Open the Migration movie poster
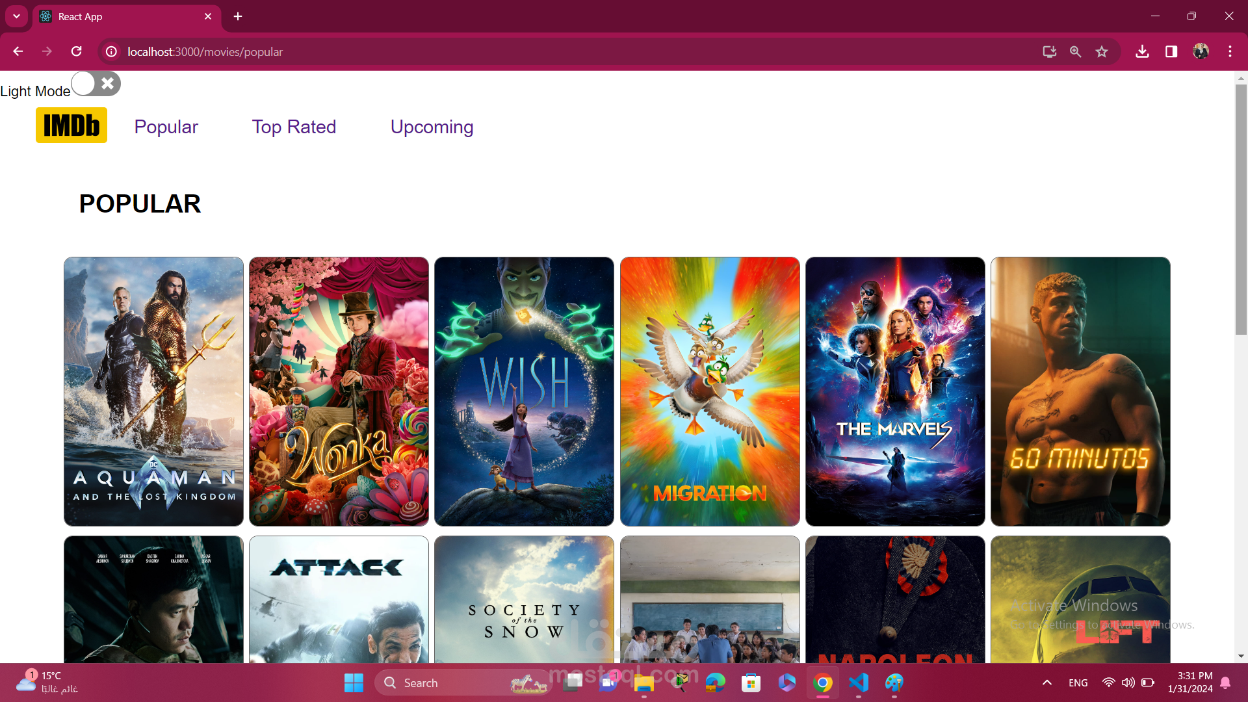The image size is (1248, 702). tap(710, 391)
